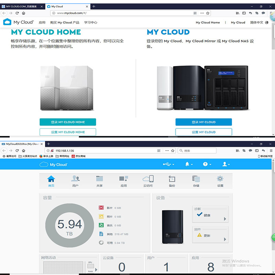Follow the My Cloud Home link at the site's top right
The image size is (275, 275).
(x=208, y=22)
